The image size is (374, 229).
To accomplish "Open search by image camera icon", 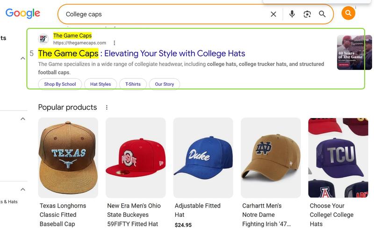I will click(x=307, y=14).
